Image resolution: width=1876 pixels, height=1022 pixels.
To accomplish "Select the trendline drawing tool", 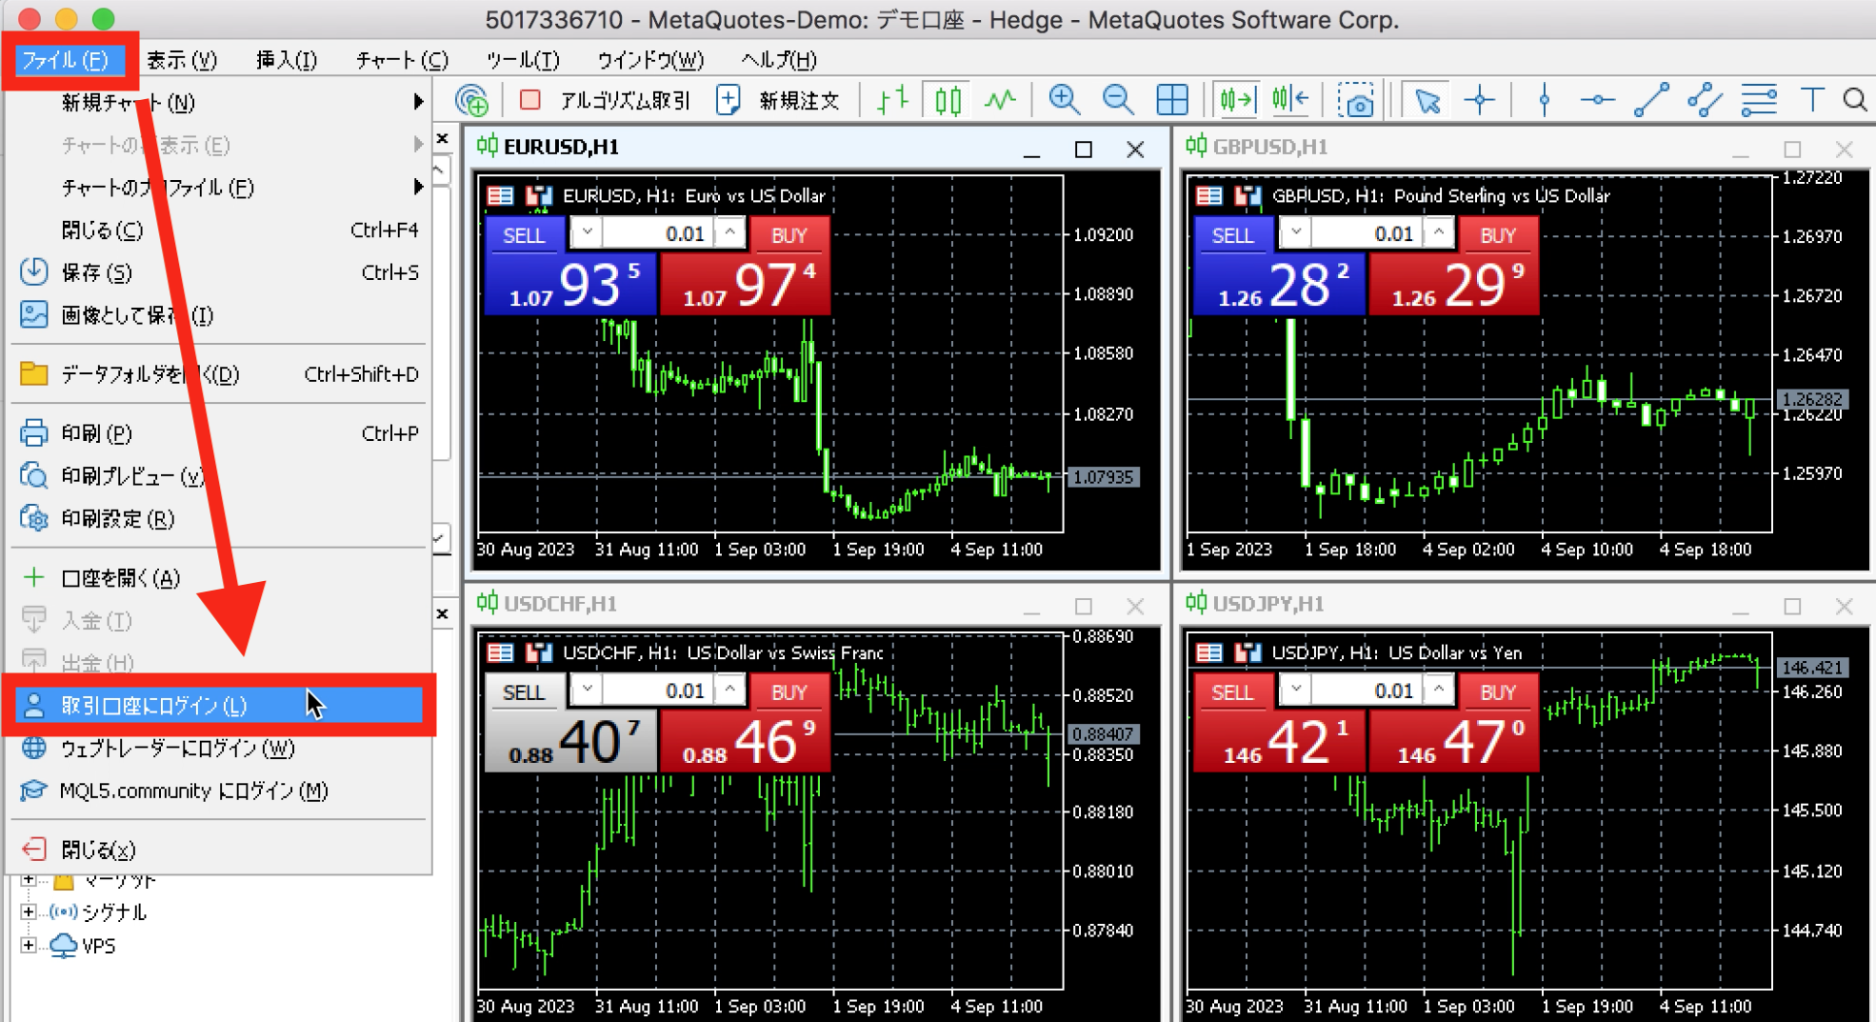I will [x=1651, y=100].
